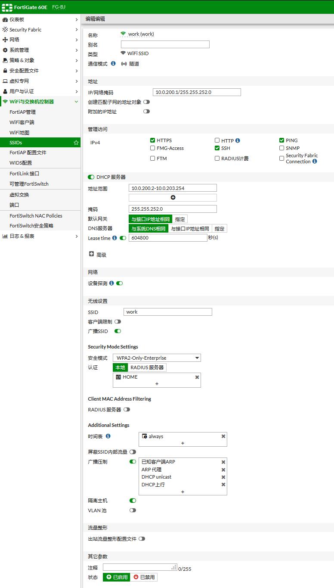Viewport: 334px width, 588px height.
Task: Click the 网络 network icon in sidebar
Action: point(5,40)
